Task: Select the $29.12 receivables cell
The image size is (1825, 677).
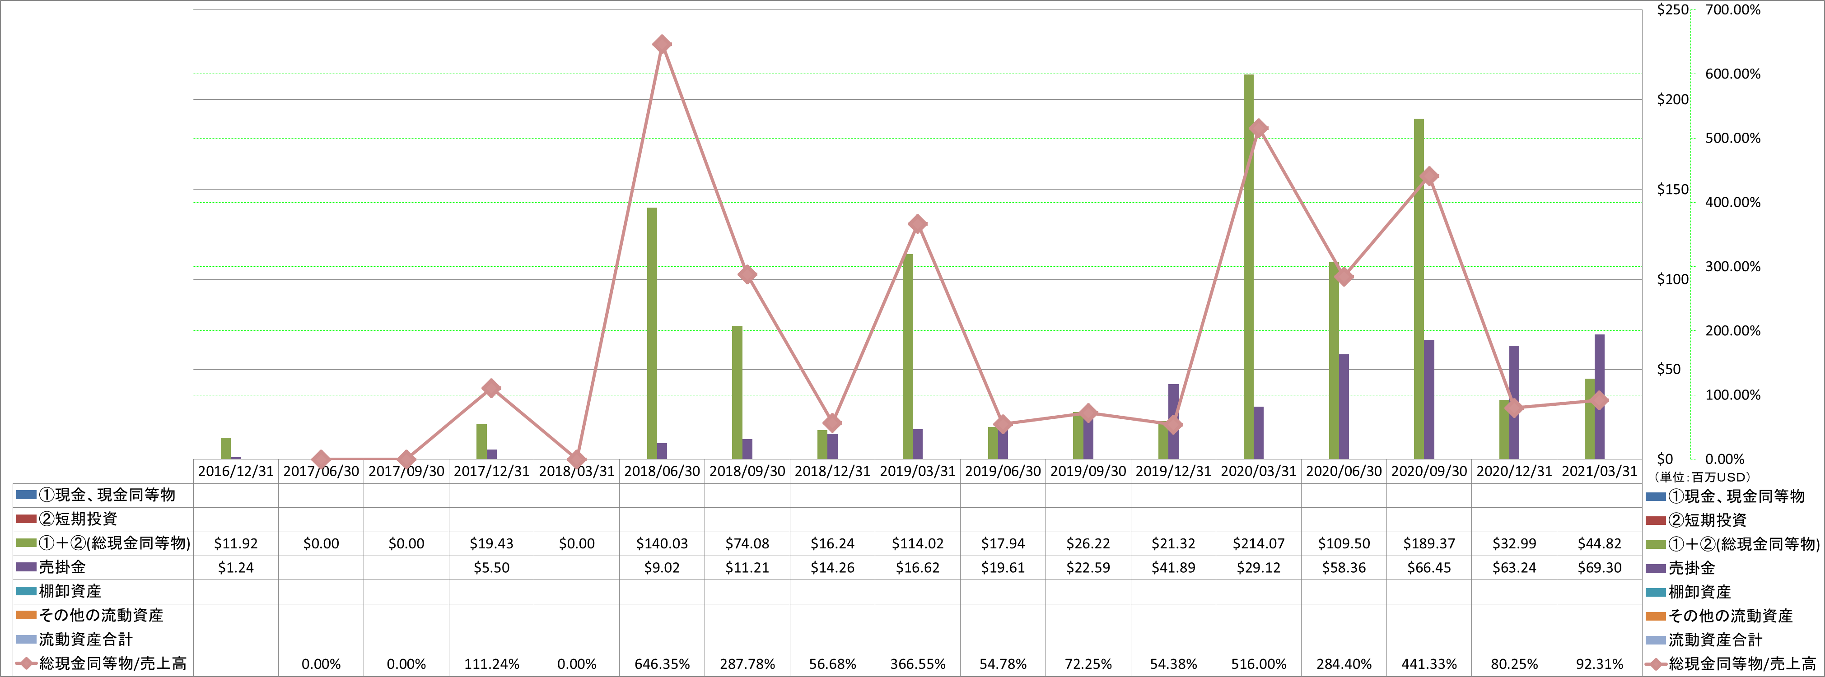Action: pyautogui.click(x=1258, y=568)
